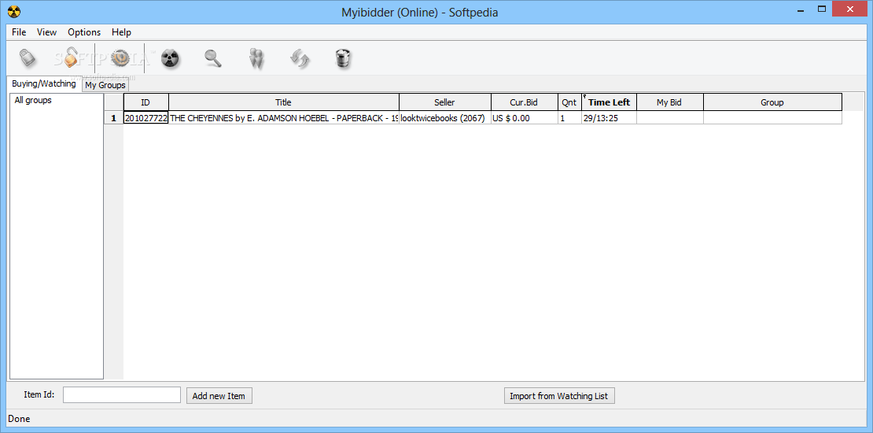The image size is (873, 433).
Task: Click the 29/13:25 time left cell
Action: pyautogui.click(x=609, y=118)
